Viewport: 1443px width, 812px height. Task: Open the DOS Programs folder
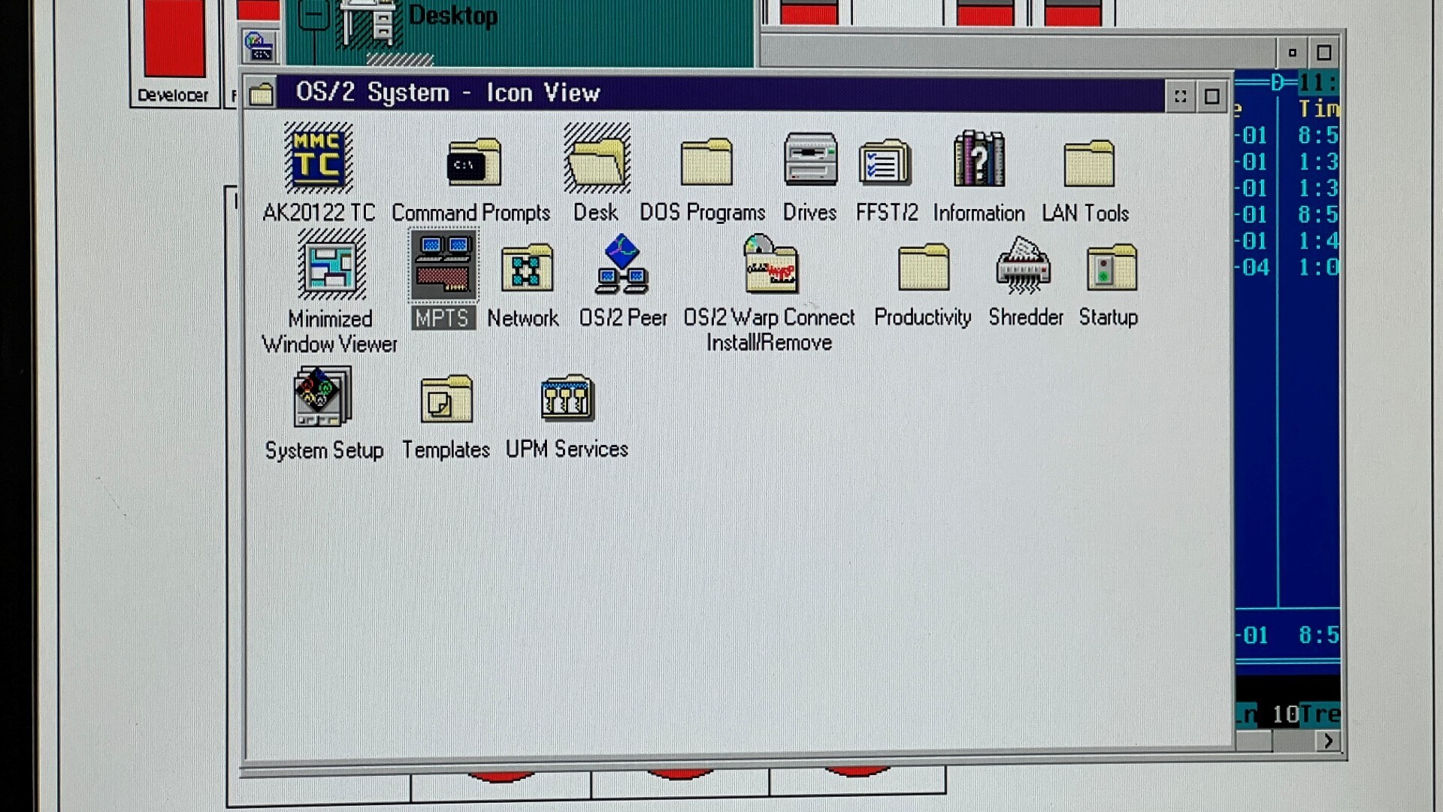[x=706, y=162]
